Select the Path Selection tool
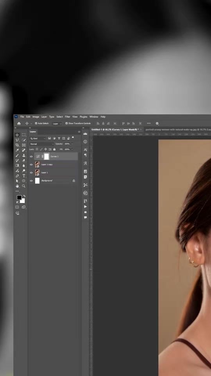 tap(17, 181)
